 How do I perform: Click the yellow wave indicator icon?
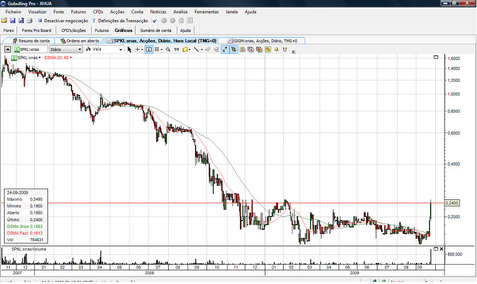[x=268, y=50]
